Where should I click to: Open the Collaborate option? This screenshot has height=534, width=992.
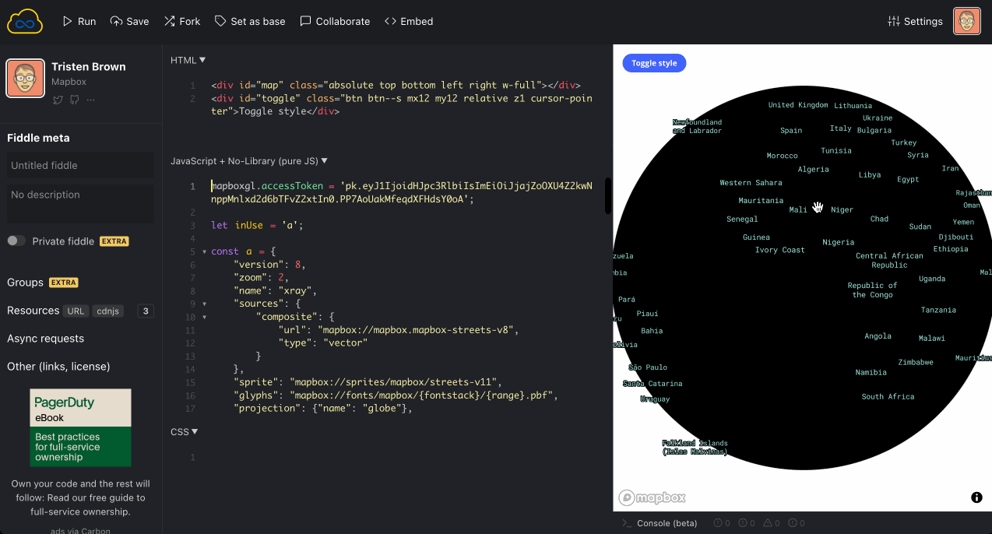click(335, 21)
